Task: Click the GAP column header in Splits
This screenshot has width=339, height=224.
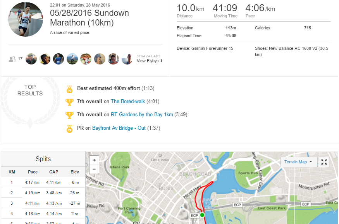Action: [53, 172]
